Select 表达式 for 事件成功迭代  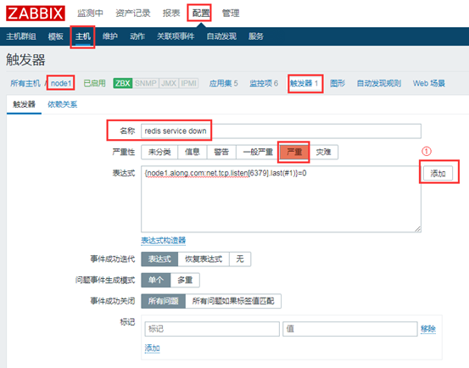click(x=159, y=259)
